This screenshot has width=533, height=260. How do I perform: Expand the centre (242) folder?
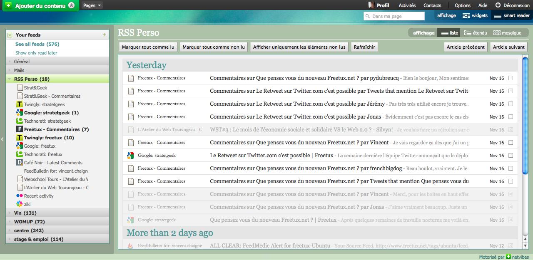10,230
